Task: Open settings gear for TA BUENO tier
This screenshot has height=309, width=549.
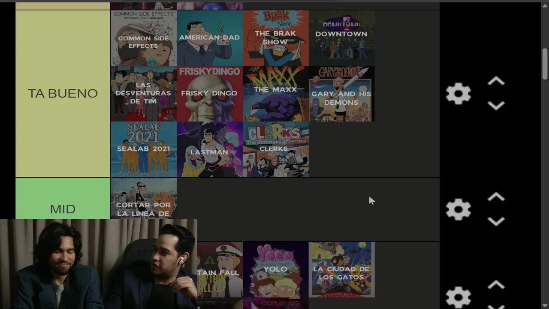Action: (x=458, y=94)
